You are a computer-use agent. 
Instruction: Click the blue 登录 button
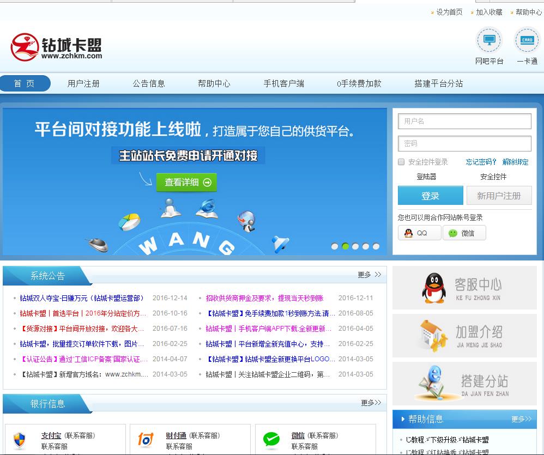click(x=430, y=196)
